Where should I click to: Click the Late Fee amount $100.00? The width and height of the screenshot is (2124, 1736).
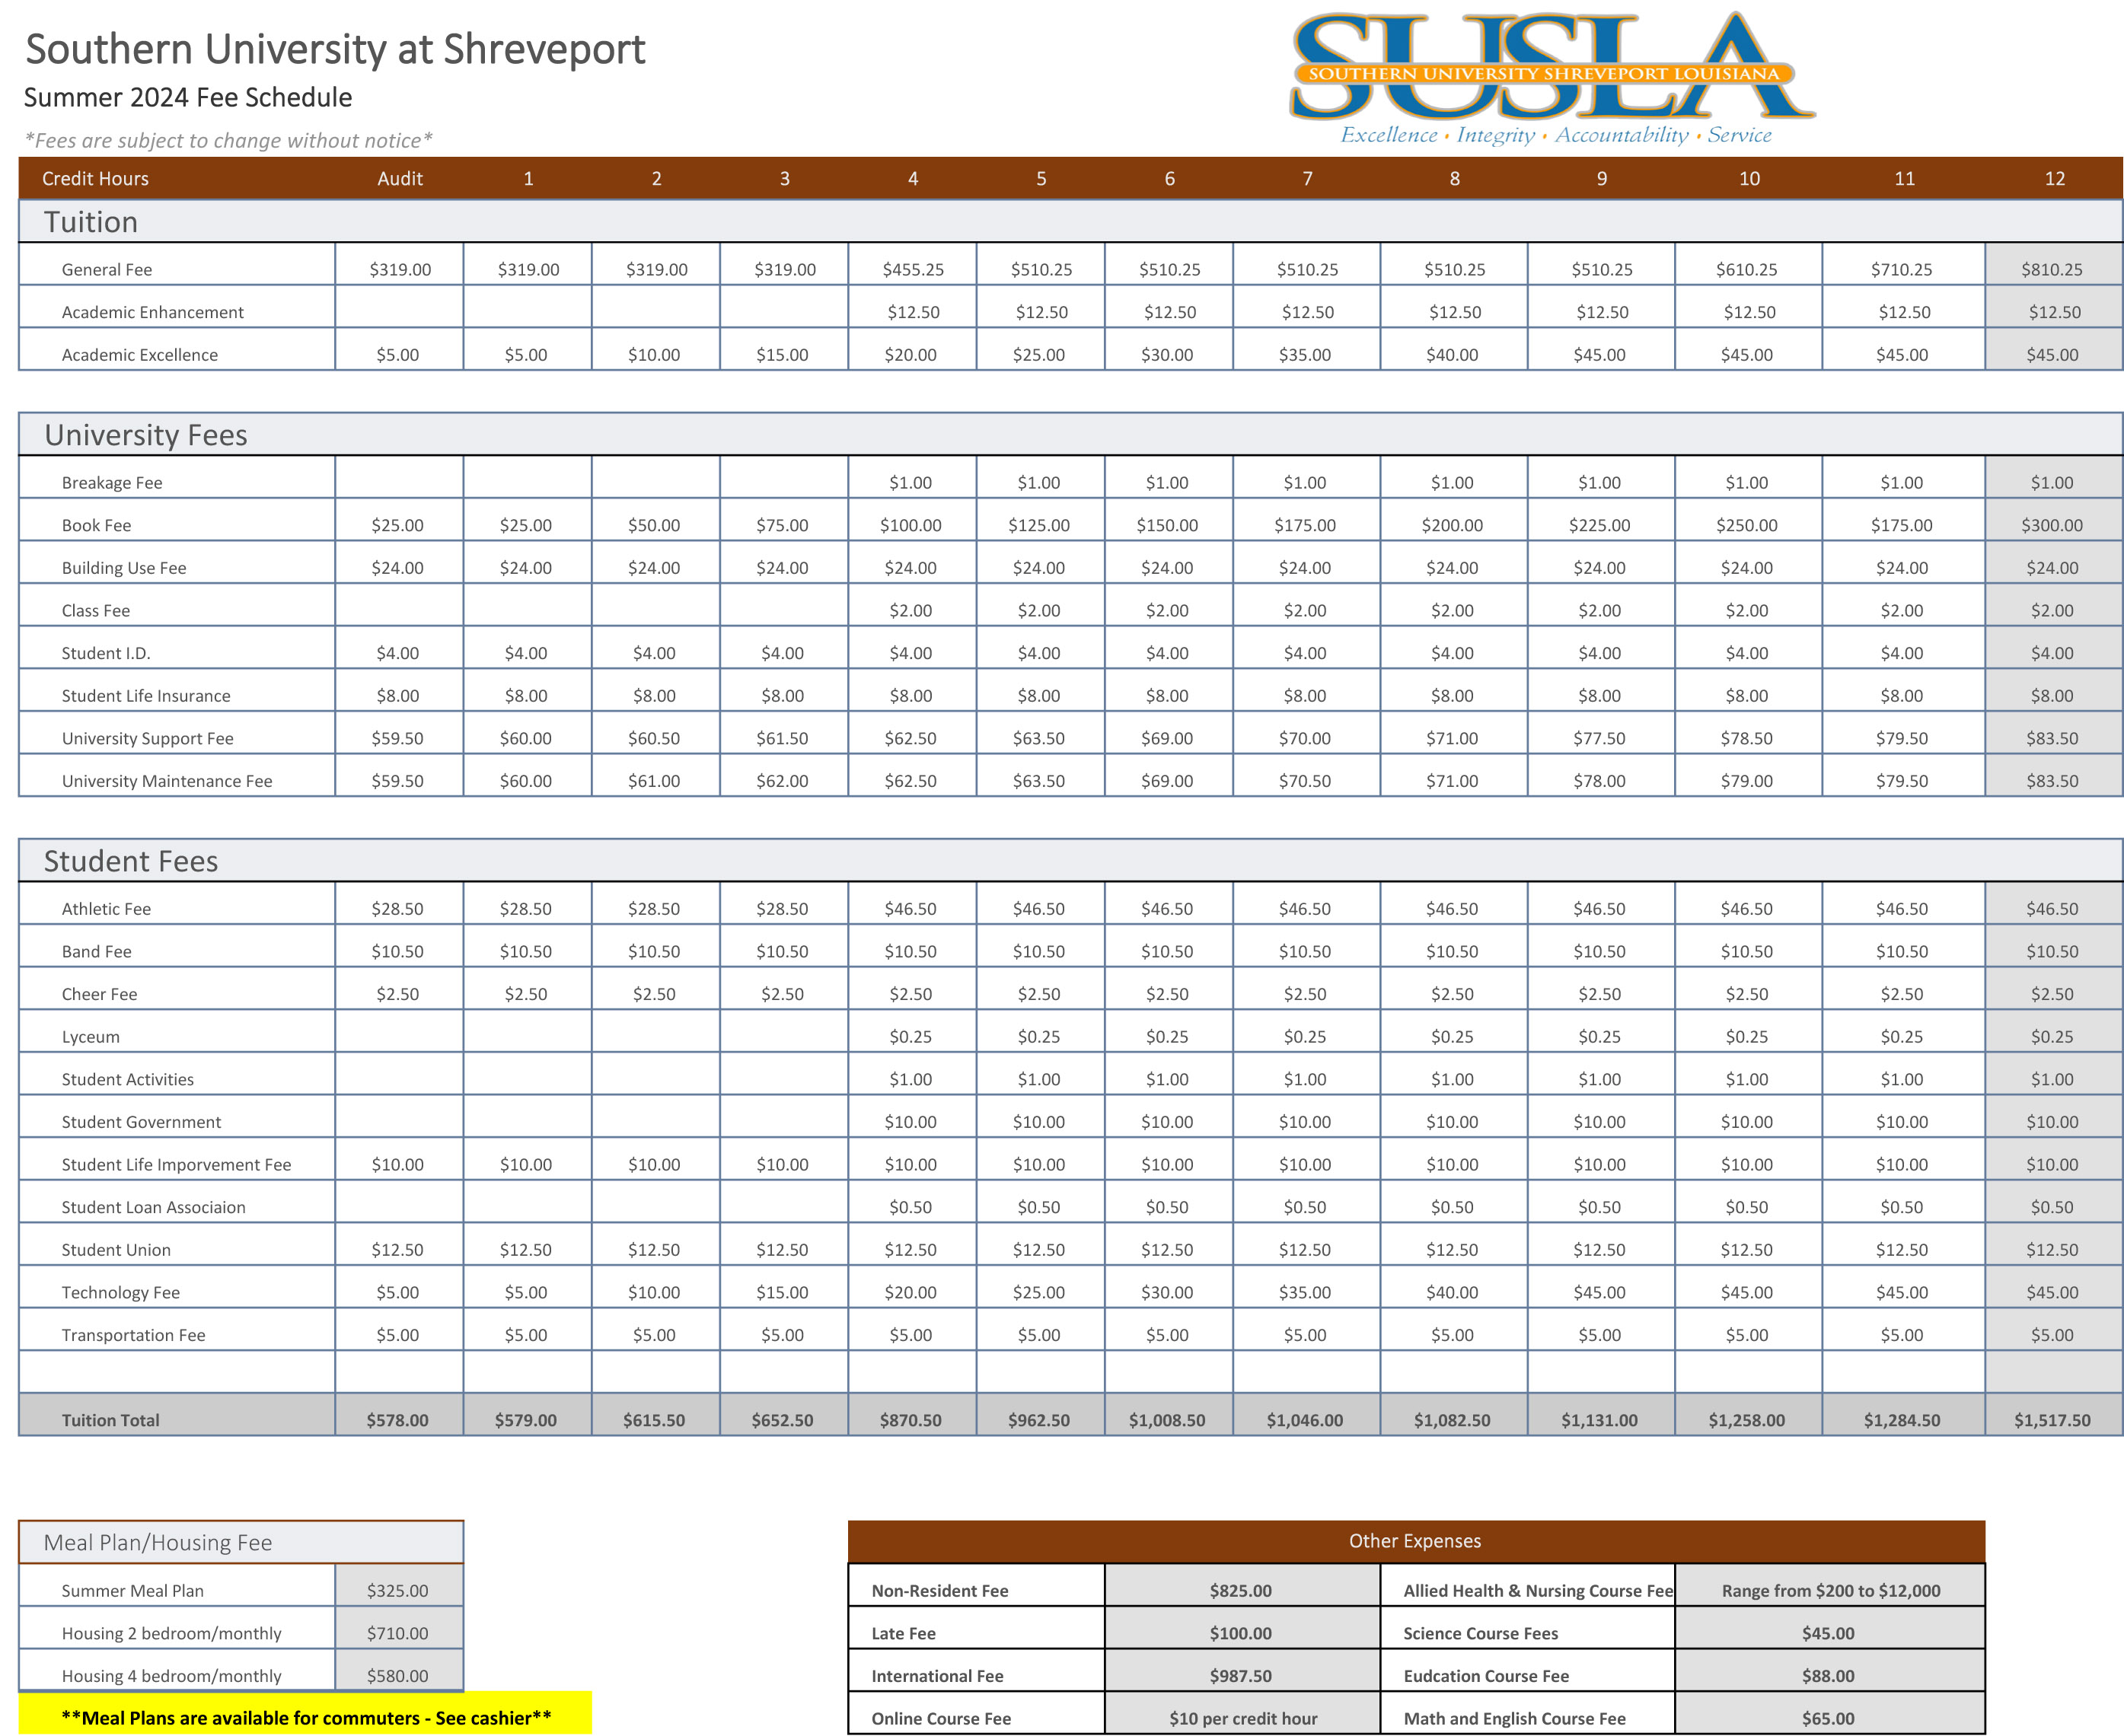coord(1241,1633)
